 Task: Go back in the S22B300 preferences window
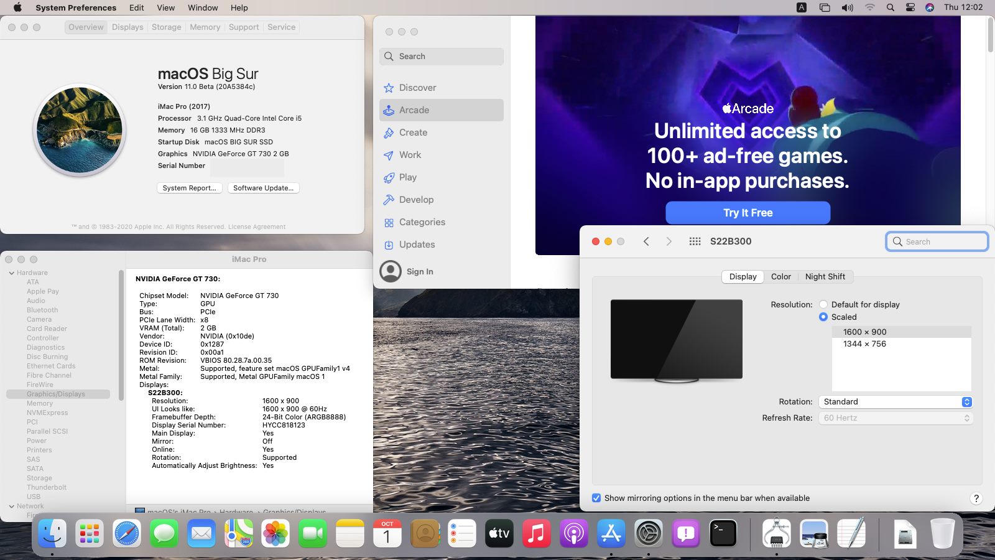646,241
